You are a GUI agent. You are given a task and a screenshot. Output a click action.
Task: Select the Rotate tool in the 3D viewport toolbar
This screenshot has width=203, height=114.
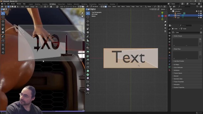(x=88, y=25)
